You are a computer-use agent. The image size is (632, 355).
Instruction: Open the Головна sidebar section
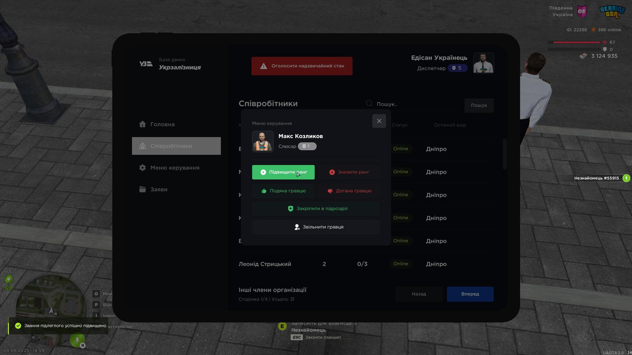pyautogui.click(x=176, y=124)
